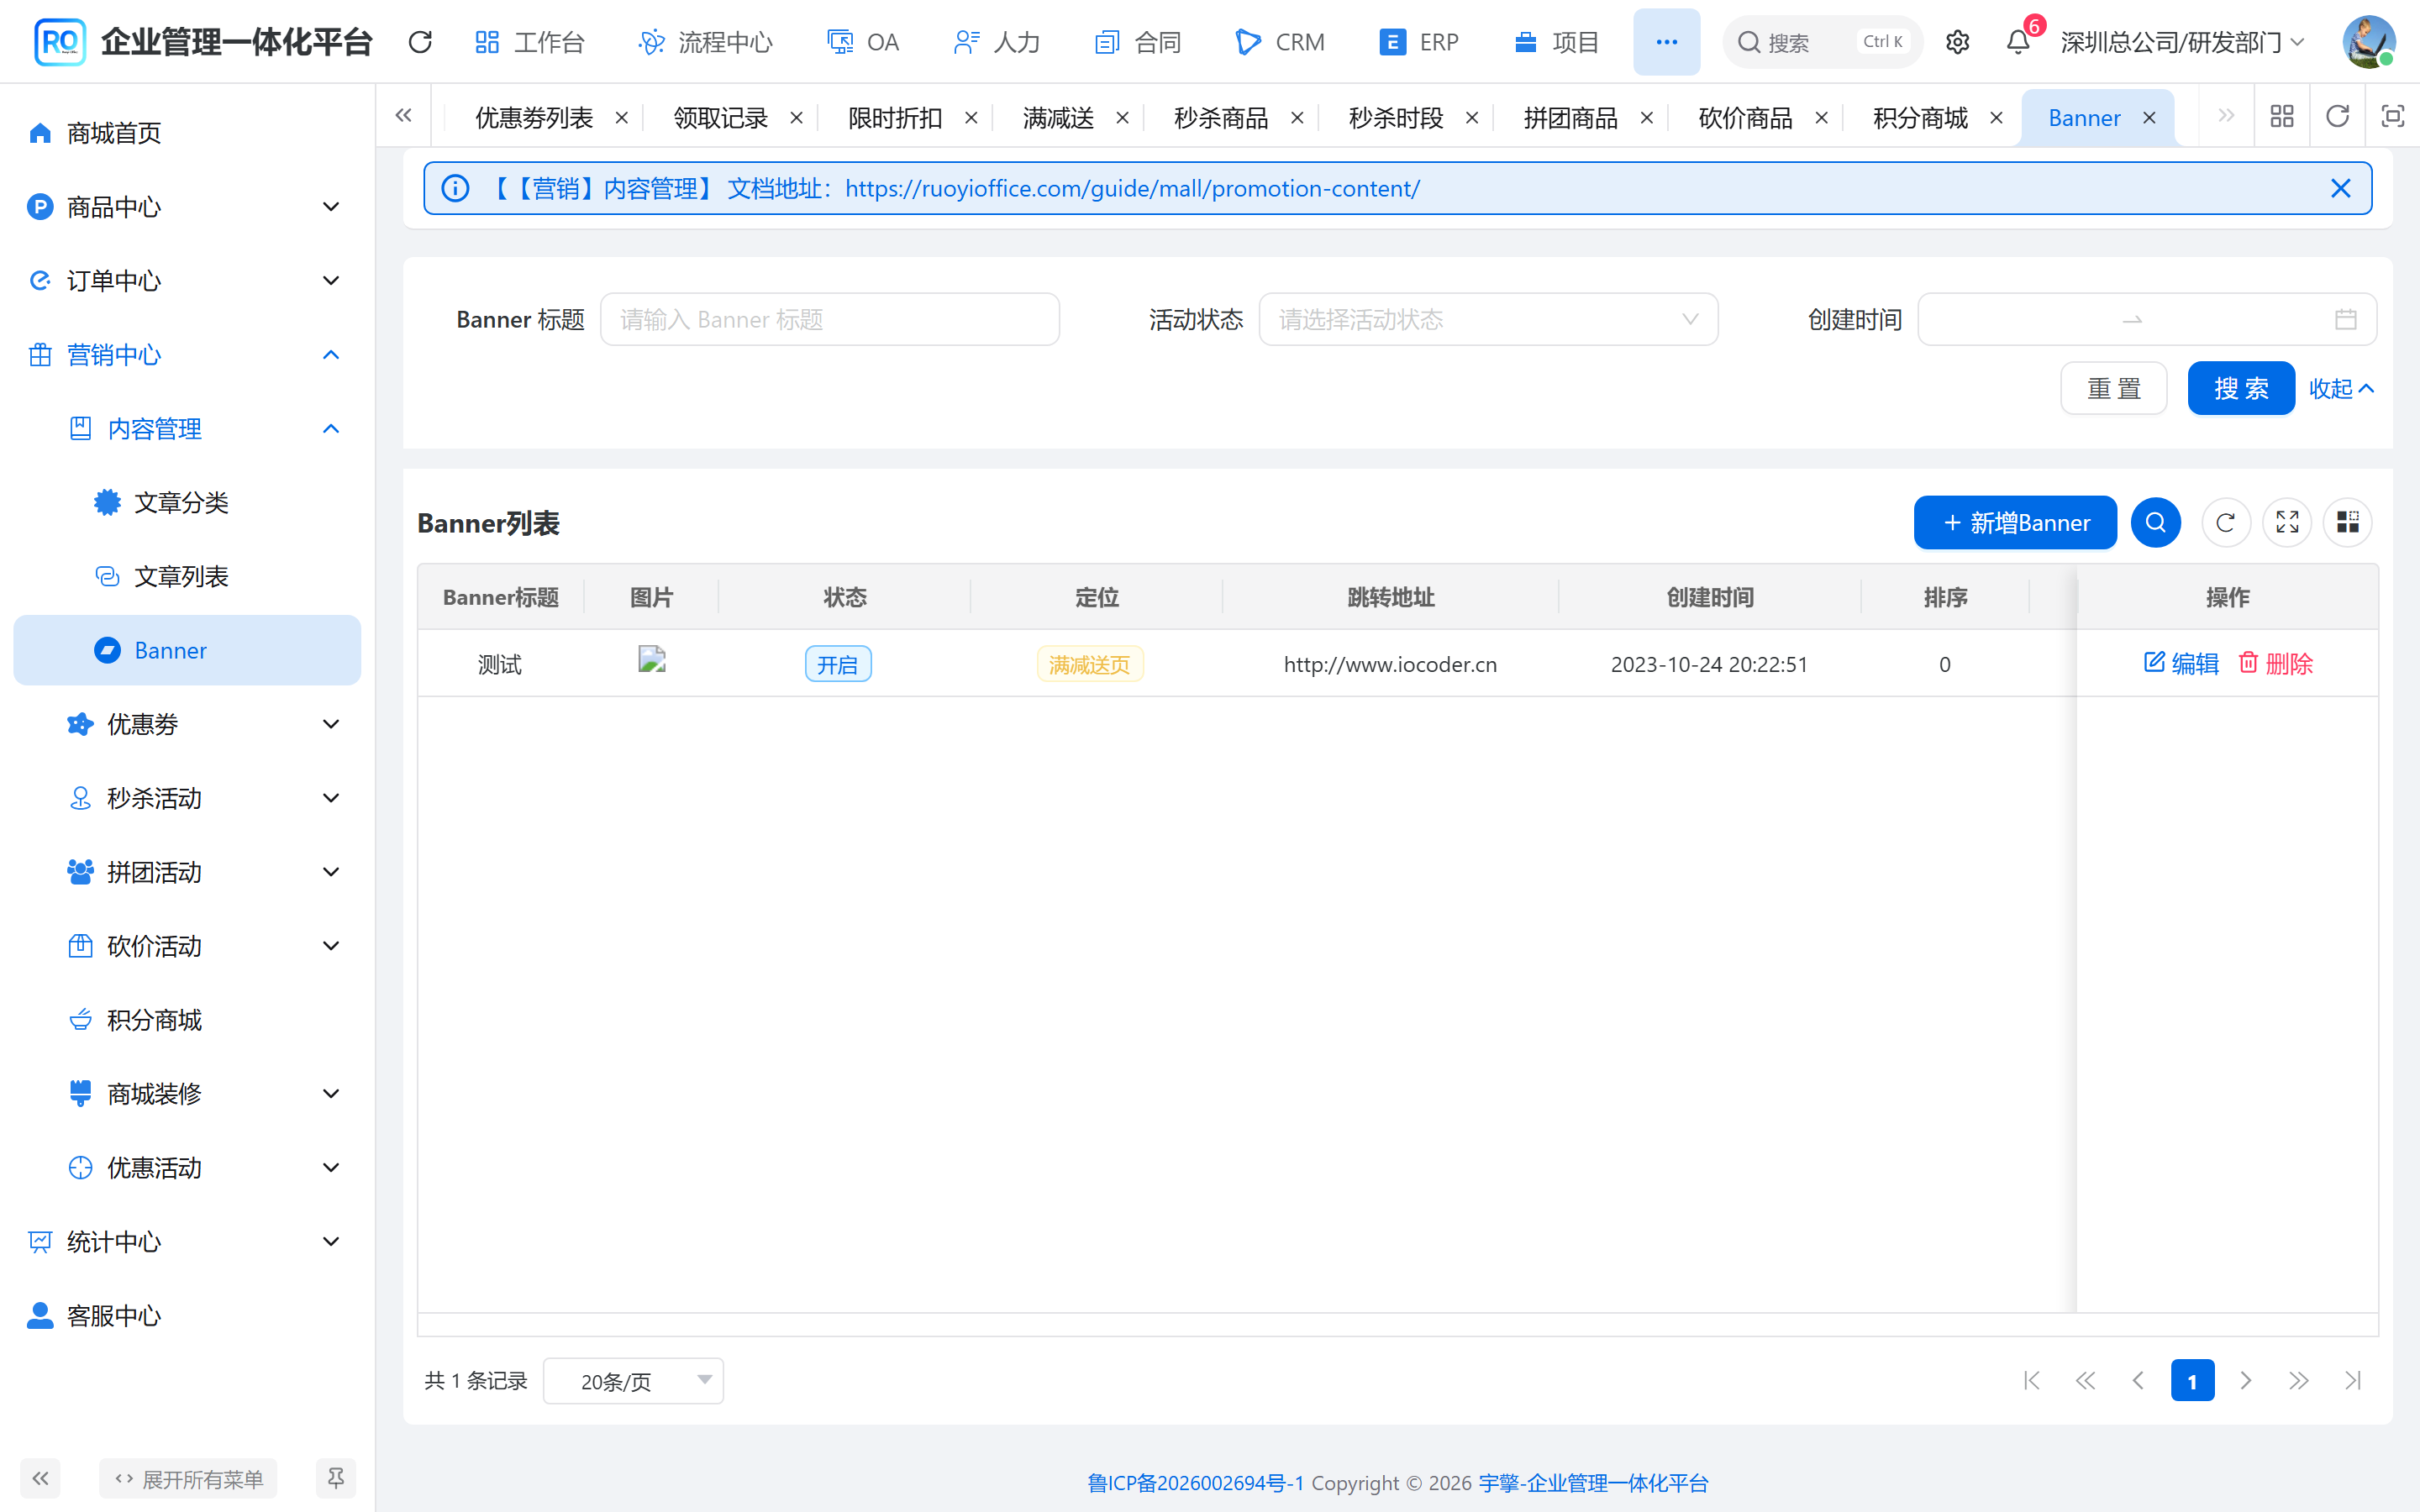Open the 活动状态 dropdown
Screen dimensions: 2420x1512
click(x=1488, y=319)
